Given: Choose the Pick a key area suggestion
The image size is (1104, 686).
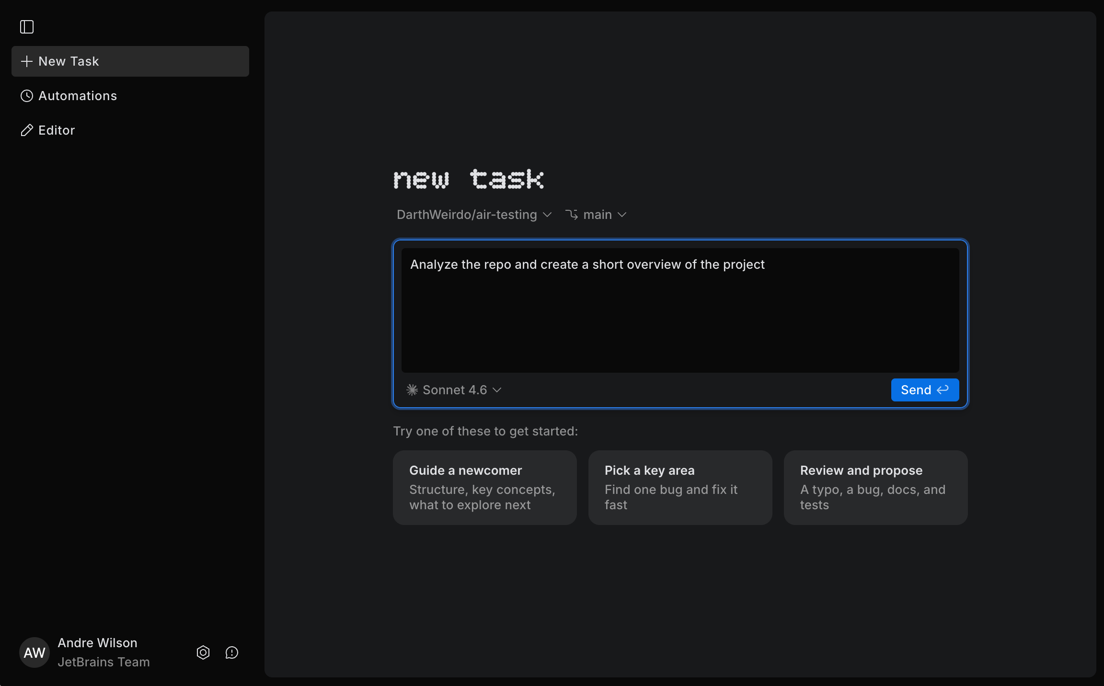Looking at the screenshot, I should (x=680, y=488).
